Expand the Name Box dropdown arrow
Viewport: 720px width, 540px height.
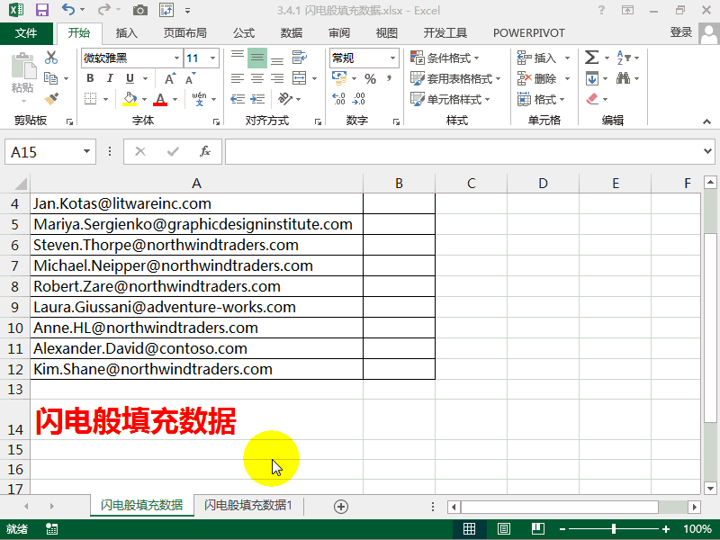[x=86, y=151]
